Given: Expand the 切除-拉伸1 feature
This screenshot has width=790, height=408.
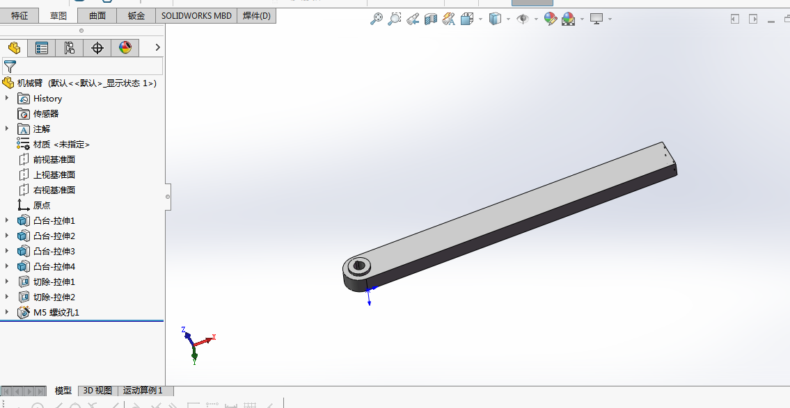Looking at the screenshot, I should pos(7,281).
